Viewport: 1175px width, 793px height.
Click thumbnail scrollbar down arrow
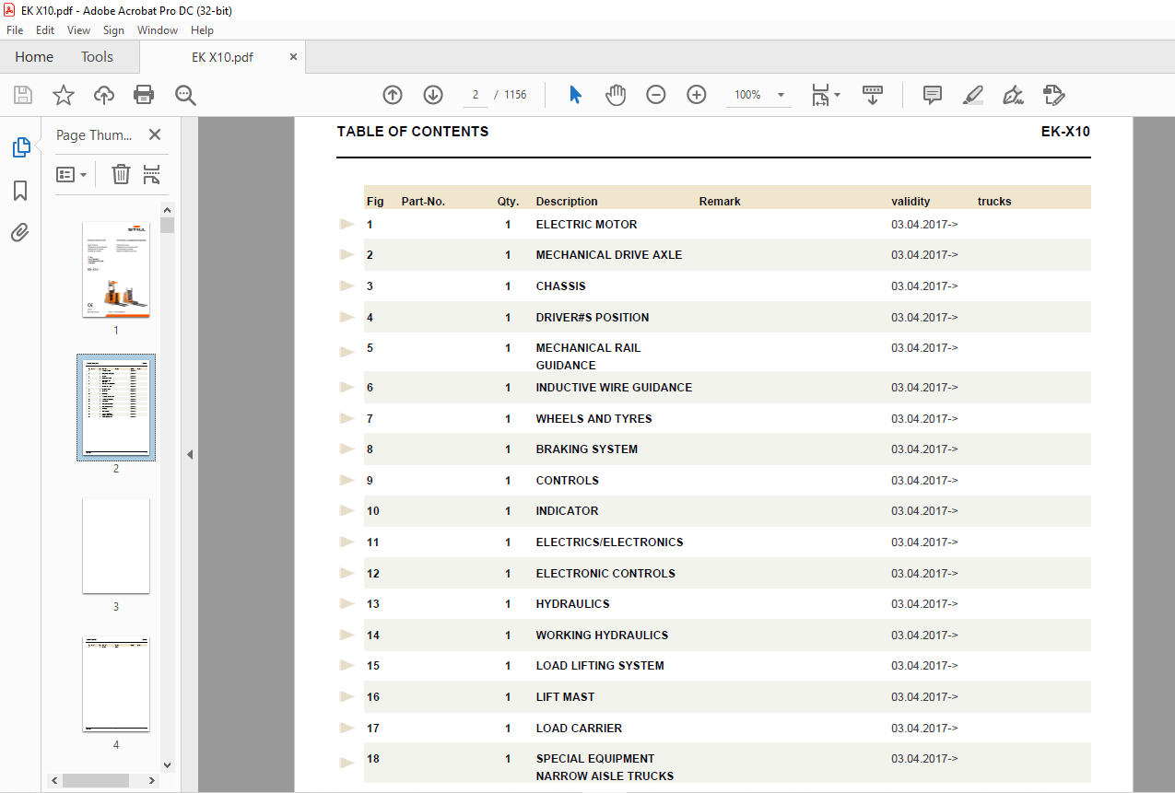coord(167,764)
